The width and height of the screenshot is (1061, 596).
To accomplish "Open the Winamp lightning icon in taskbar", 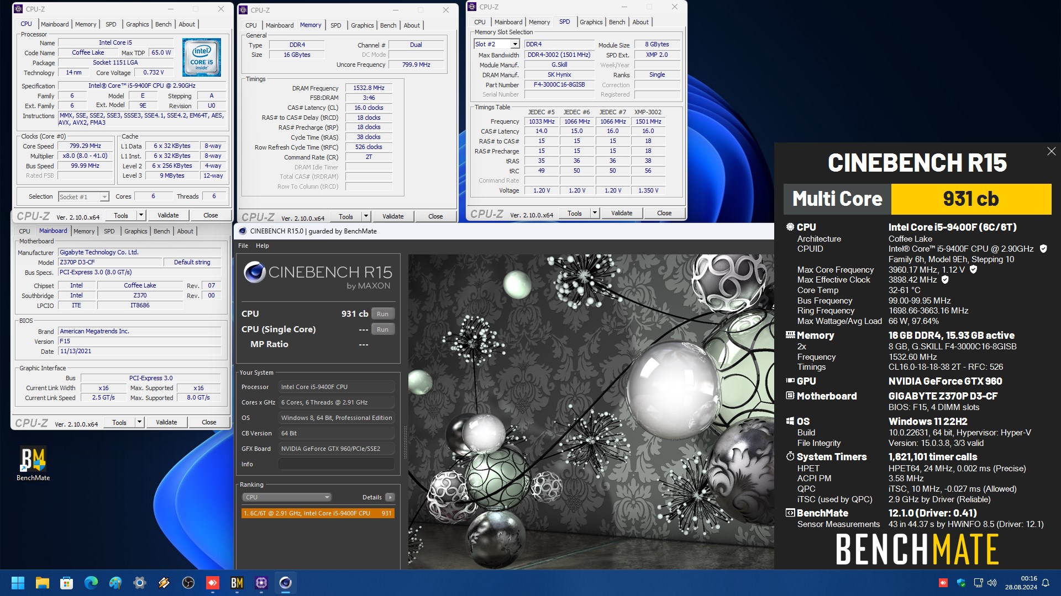I will pyautogui.click(x=164, y=583).
